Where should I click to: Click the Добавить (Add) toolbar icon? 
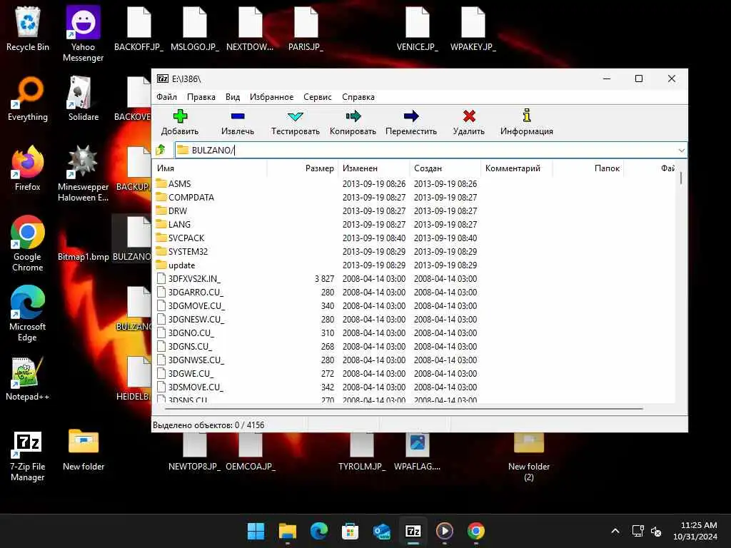pos(180,116)
